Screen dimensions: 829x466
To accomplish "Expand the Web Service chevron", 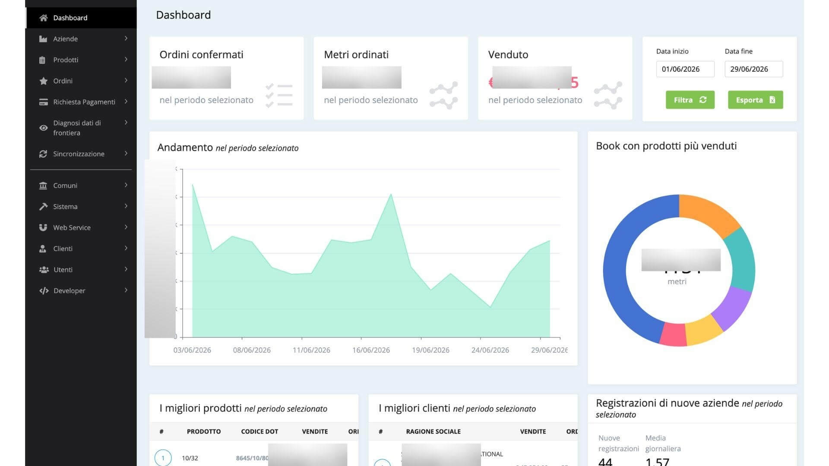I will (x=126, y=227).
